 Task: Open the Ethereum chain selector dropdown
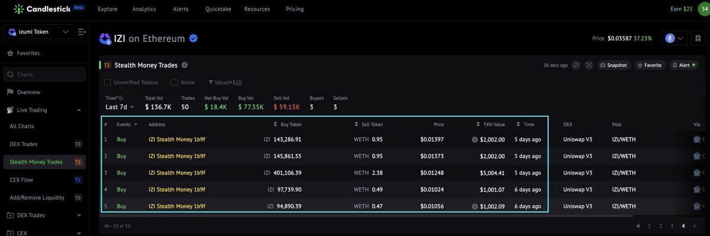(x=675, y=38)
